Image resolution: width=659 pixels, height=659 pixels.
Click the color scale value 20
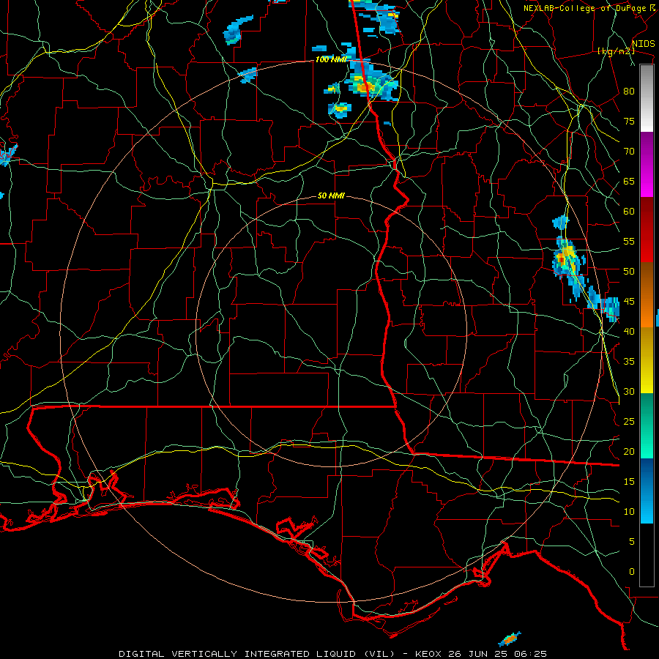click(629, 451)
